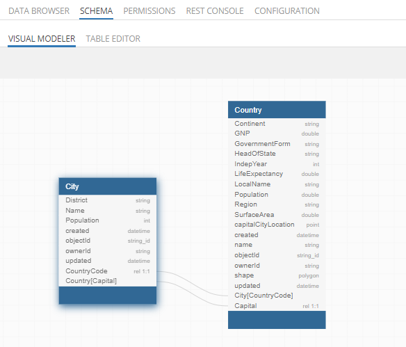Click the shape polygon column
Image resolution: width=406 pixels, height=347 pixels.
(x=277, y=275)
